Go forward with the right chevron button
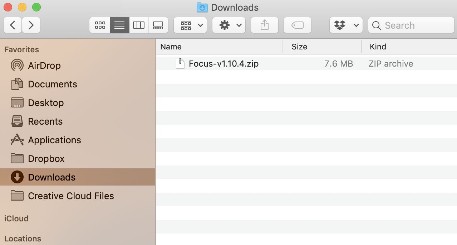The height and width of the screenshot is (245, 457). pyautogui.click(x=31, y=25)
